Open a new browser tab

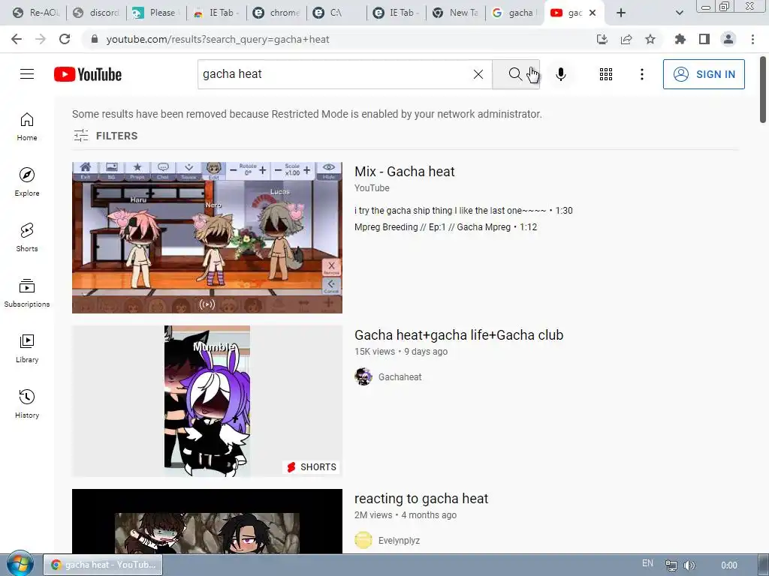tap(621, 13)
